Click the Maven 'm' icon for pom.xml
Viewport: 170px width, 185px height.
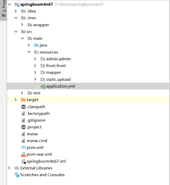[x=23, y=148]
